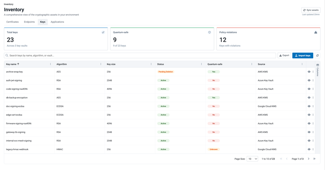
Task: Click the Active badge in gateway-tls-signing row
Action: pos(163,132)
